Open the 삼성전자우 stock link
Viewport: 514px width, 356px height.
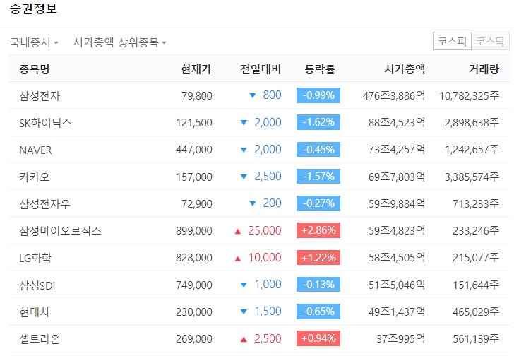click(x=44, y=204)
